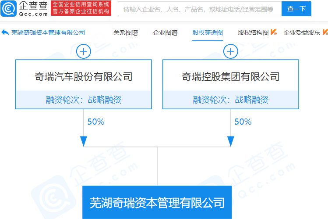Click the back arrow beside the company name
This screenshot has width=328, height=219.
tap(5, 32)
